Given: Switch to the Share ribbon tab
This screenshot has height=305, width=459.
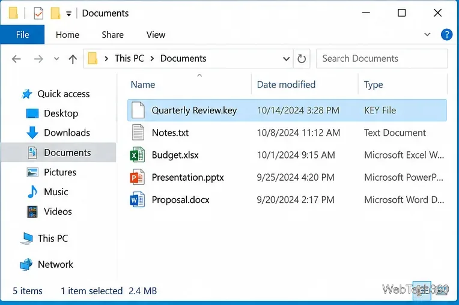Looking at the screenshot, I should [113, 35].
